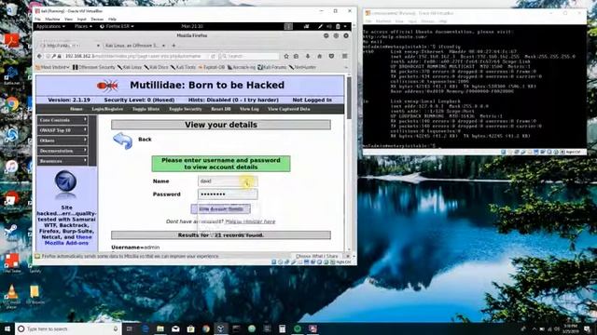Click the Login/Register link
Screen dimensions: 597x335
point(107,109)
